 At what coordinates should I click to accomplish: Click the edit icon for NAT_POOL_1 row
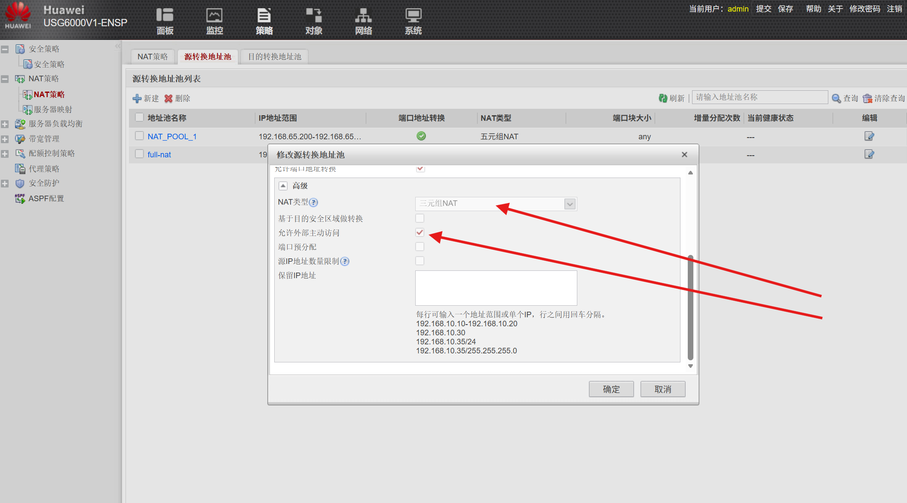coord(869,136)
